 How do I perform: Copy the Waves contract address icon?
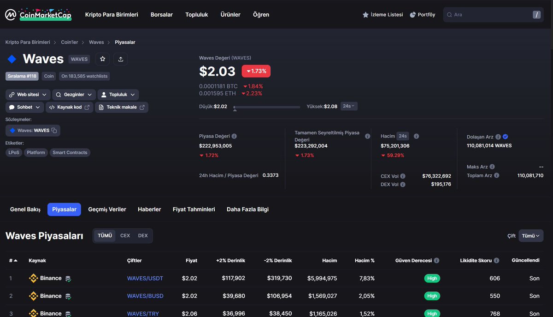[x=54, y=131]
